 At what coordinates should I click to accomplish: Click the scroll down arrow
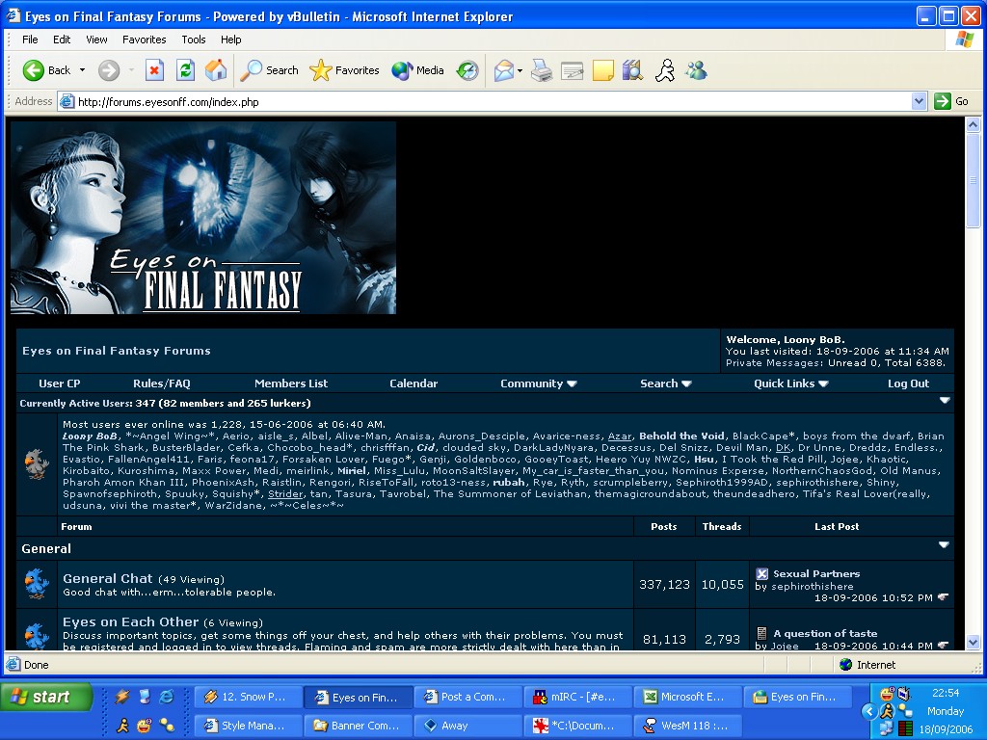pyautogui.click(x=974, y=643)
